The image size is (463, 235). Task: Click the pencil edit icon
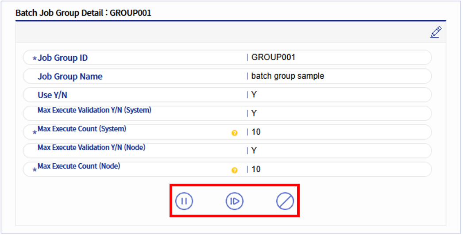click(436, 32)
